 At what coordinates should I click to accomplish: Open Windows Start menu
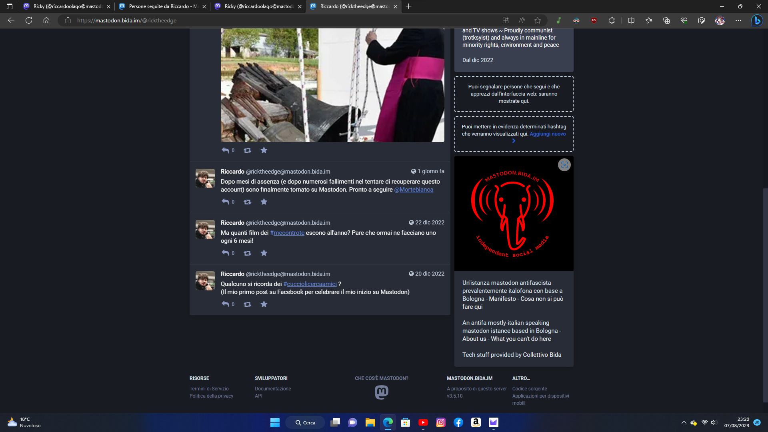pos(275,422)
